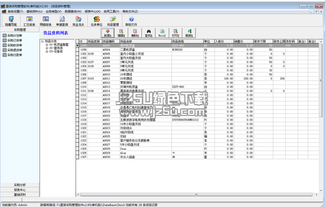Expand the 01-机顶盒配套 tree node
Screen dimensions: 325x208
47,45
